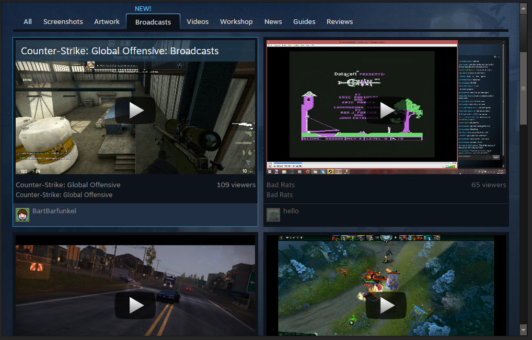This screenshot has width=532, height=340.
Task: Click BartBarfunkel's avatar icon
Action: click(22, 215)
